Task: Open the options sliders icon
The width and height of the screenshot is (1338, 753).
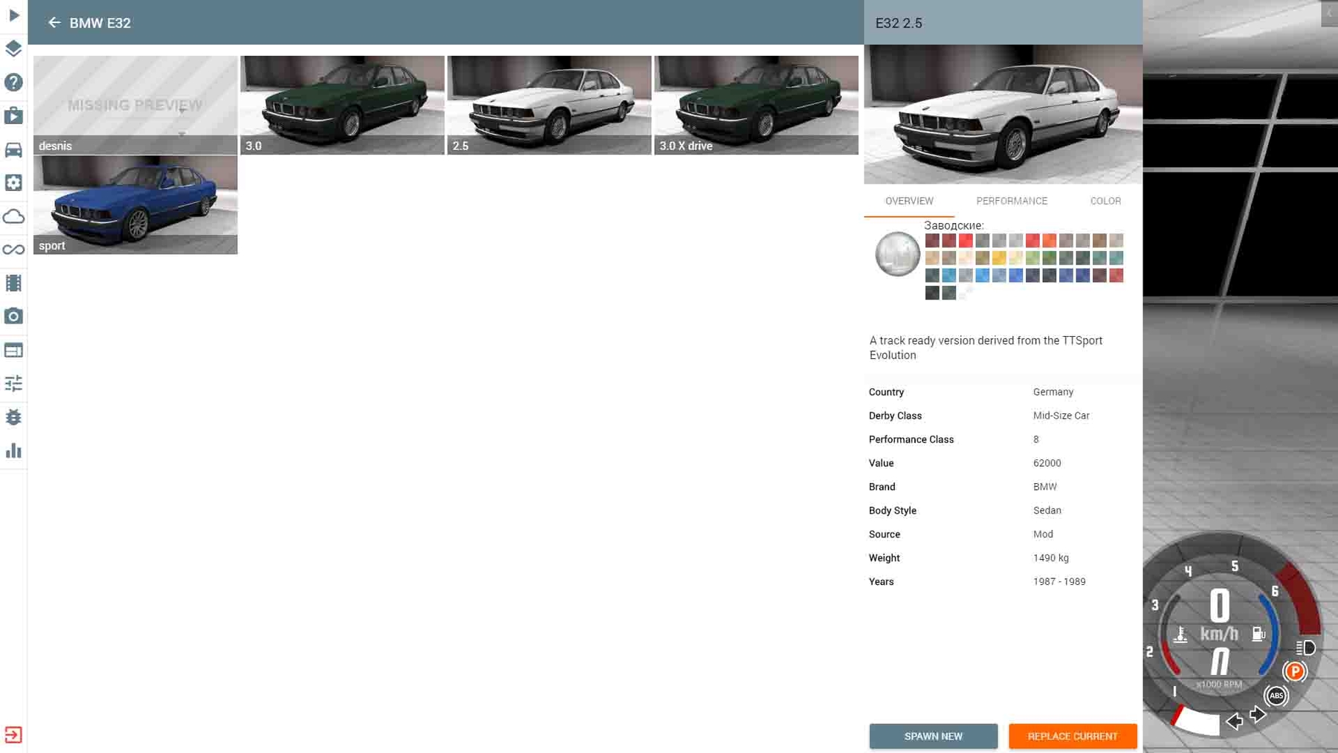Action: [x=13, y=384]
